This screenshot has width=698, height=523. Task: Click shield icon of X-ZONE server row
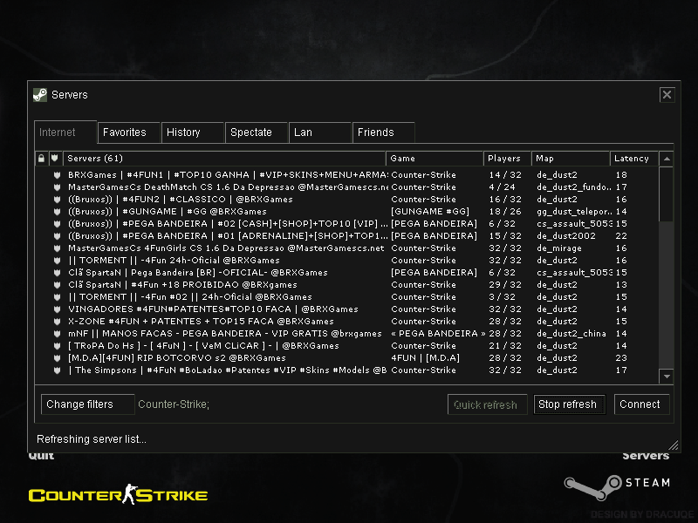click(x=57, y=321)
